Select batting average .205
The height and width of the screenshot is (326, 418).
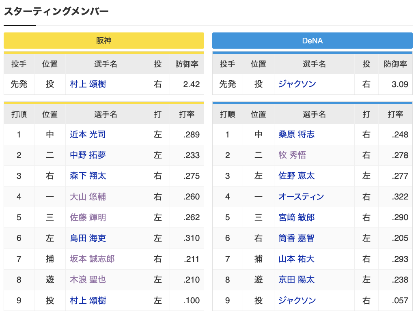[400, 238]
